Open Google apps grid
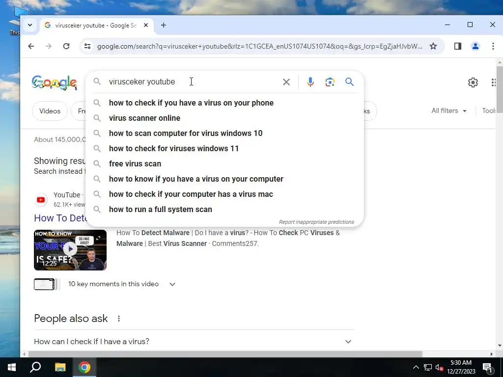503x377 pixels. click(494, 82)
